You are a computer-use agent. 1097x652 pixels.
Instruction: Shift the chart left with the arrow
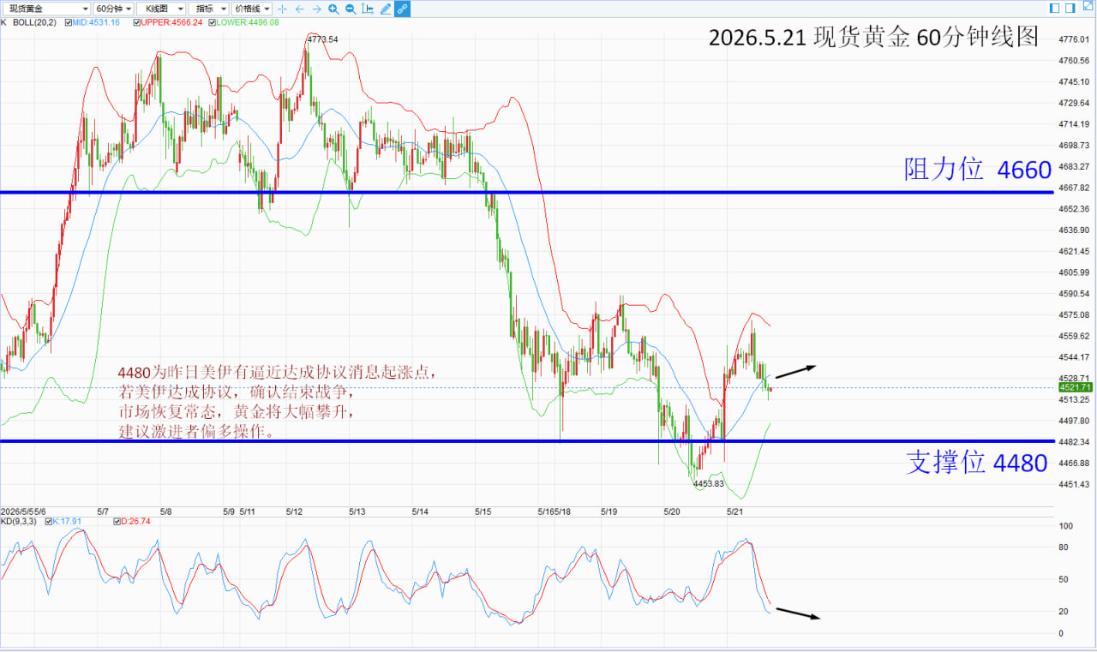300,9
